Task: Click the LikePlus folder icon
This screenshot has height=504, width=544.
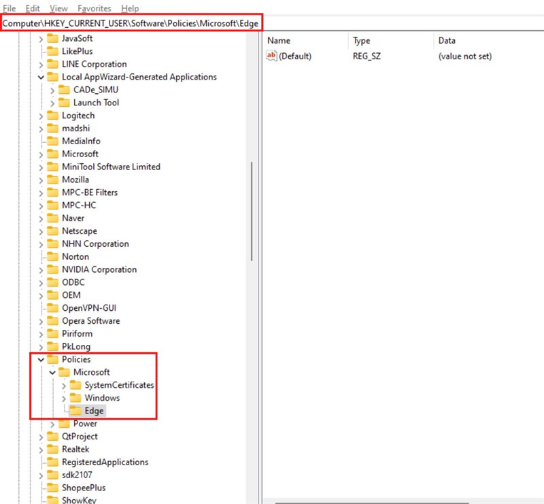Action: pyautogui.click(x=52, y=51)
